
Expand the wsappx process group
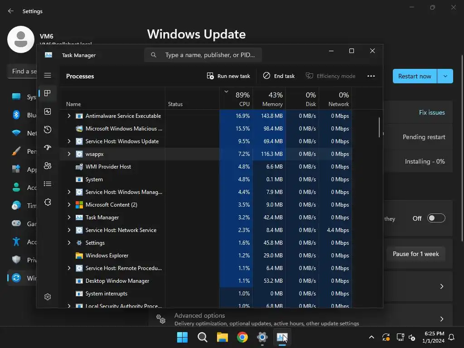point(69,154)
